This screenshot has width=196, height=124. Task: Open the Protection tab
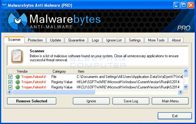(x=35, y=40)
